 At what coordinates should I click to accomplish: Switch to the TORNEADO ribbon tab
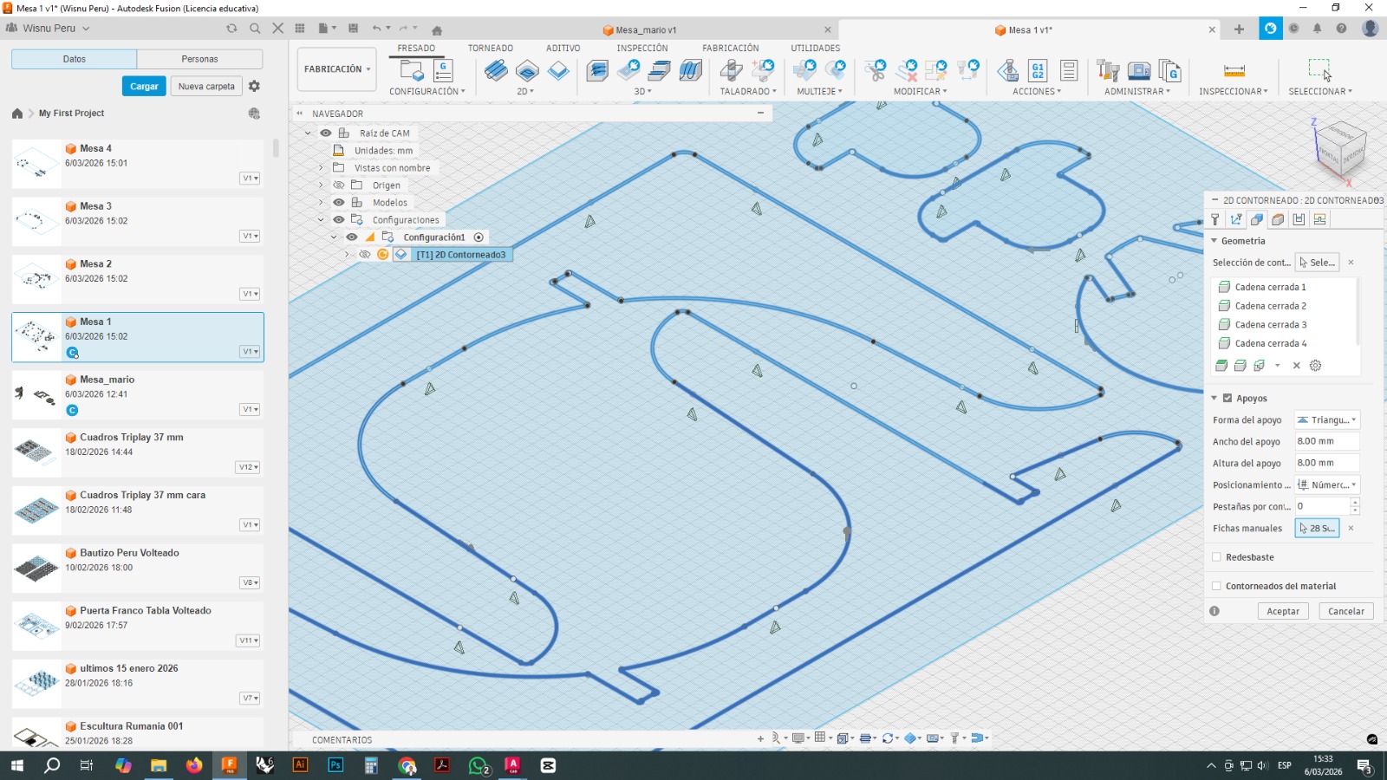(490, 48)
